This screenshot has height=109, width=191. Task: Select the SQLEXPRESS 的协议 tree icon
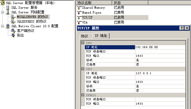click(13, 21)
